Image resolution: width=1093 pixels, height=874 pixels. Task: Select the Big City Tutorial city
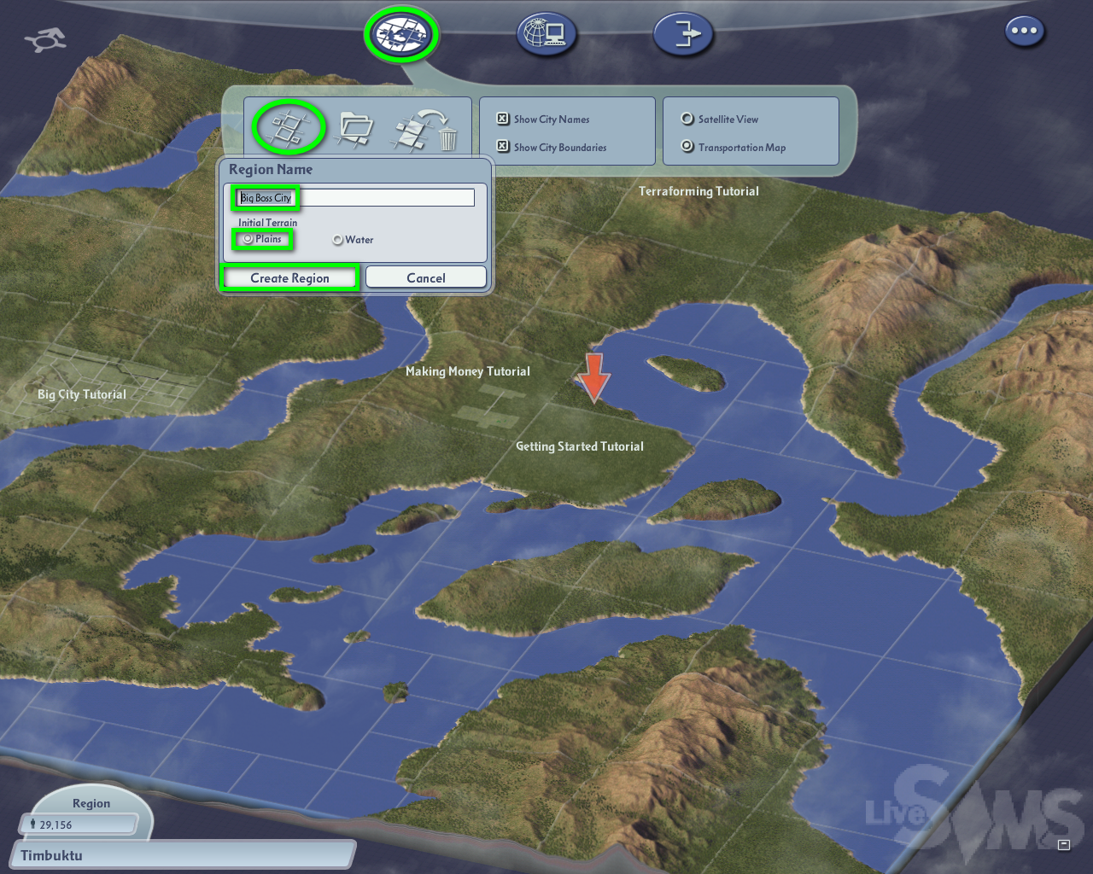pos(82,394)
